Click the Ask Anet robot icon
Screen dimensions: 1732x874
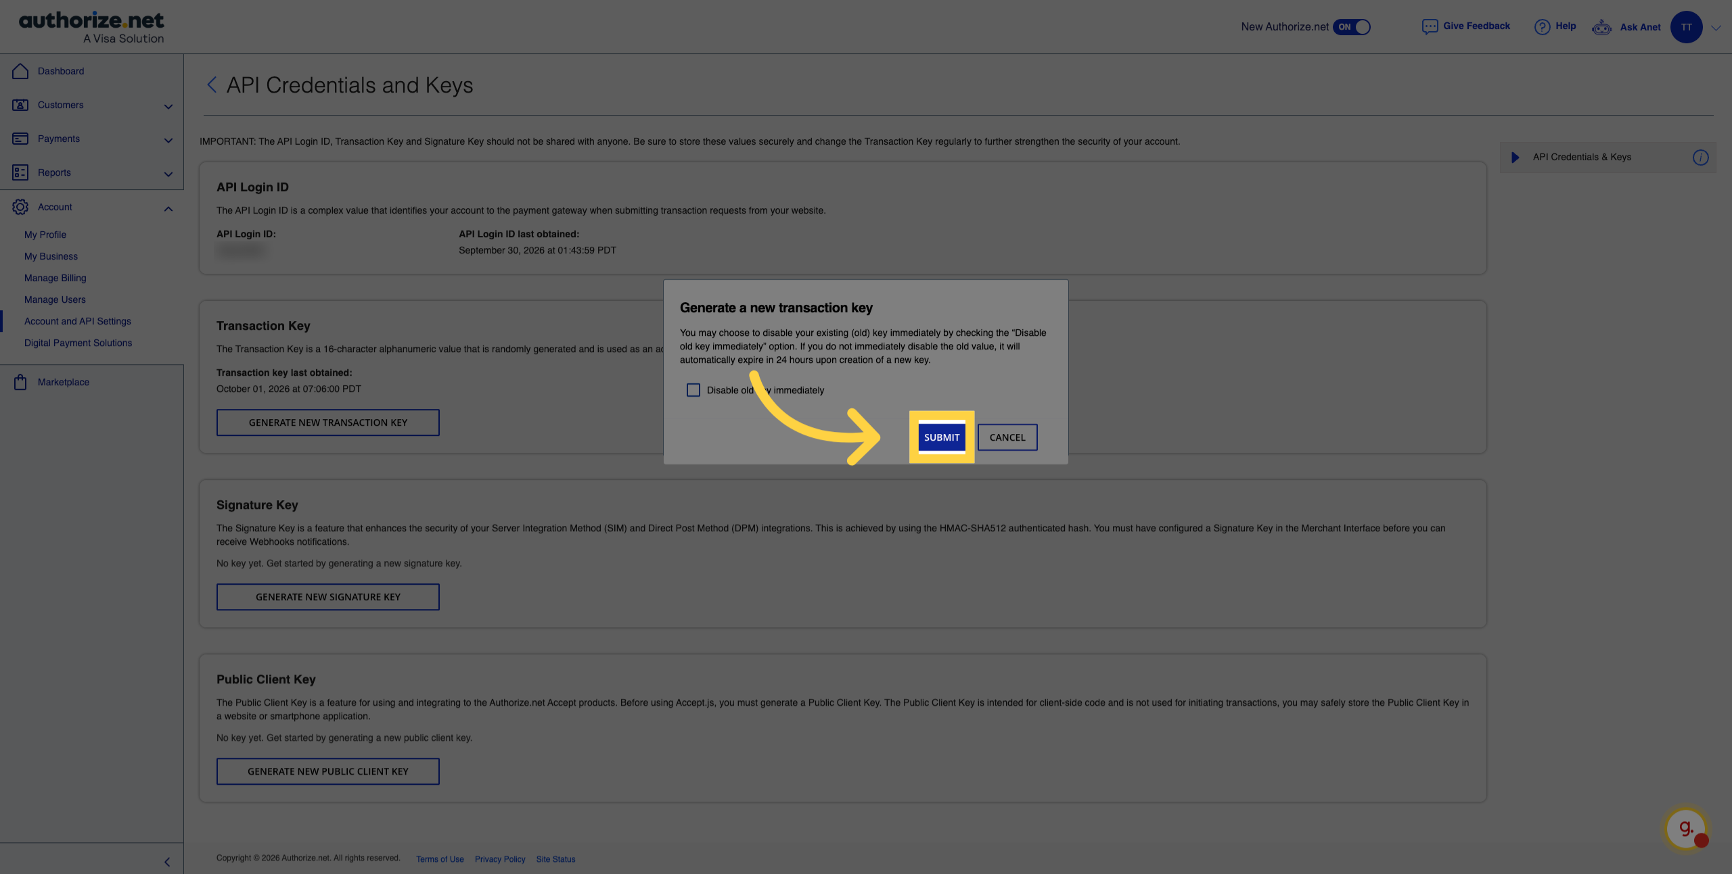1601,27
